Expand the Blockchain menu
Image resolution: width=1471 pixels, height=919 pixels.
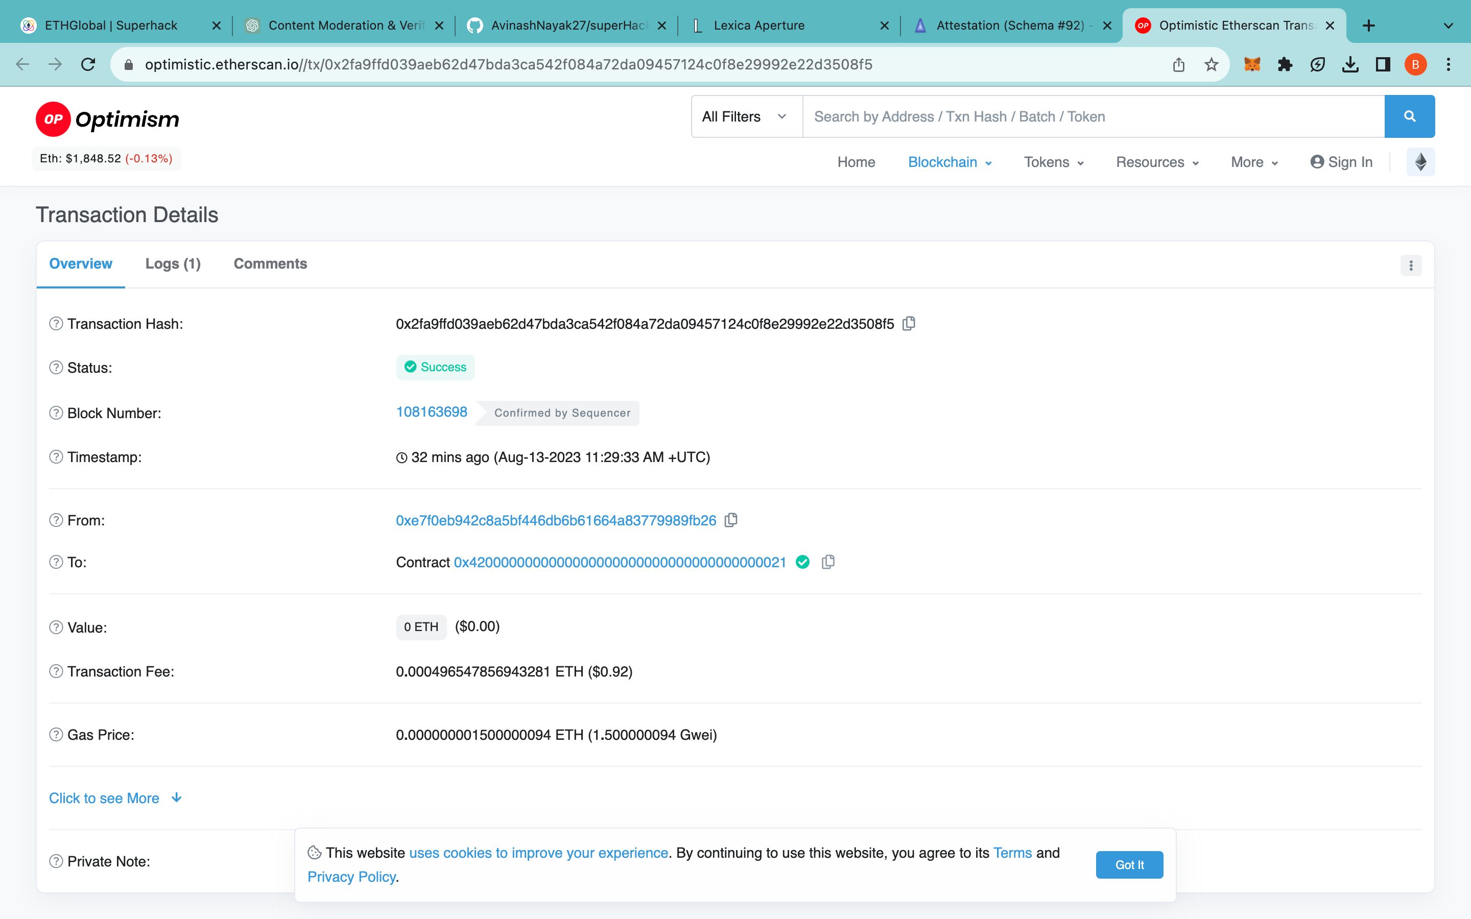[950, 162]
